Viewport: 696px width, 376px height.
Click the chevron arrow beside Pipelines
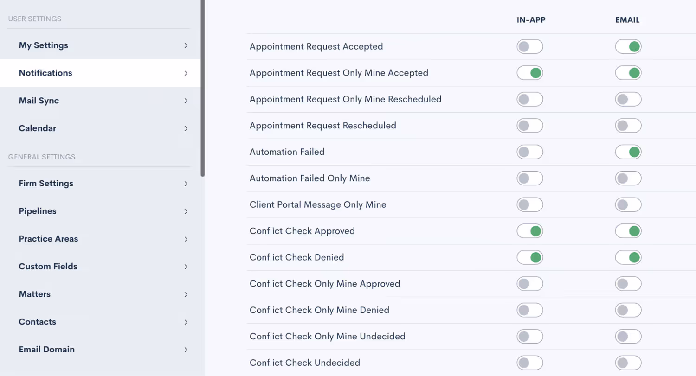tap(186, 211)
